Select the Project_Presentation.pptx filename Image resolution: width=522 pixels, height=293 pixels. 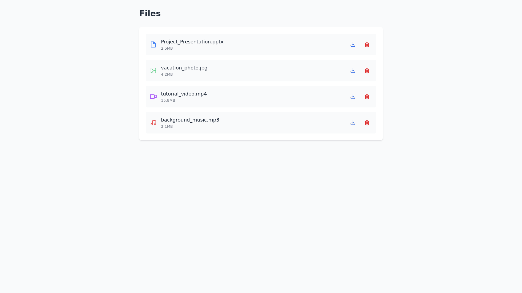pos(192,42)
